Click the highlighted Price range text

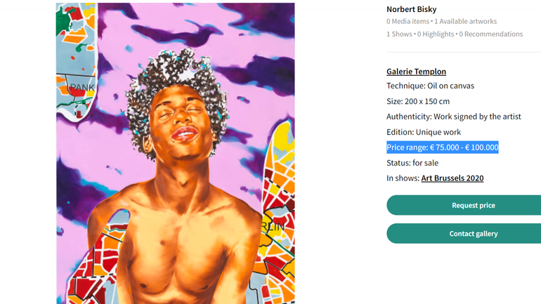[442, 147]
